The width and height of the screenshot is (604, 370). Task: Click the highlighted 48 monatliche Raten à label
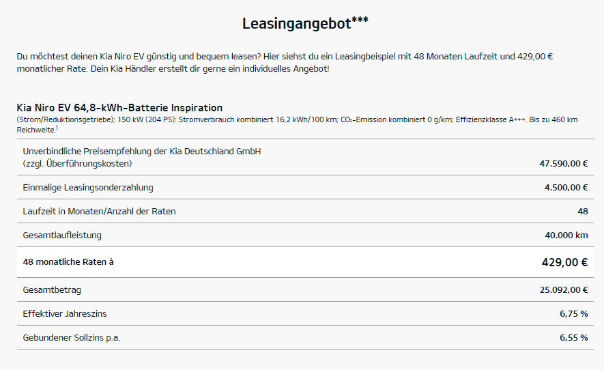(x=68, y=261)
